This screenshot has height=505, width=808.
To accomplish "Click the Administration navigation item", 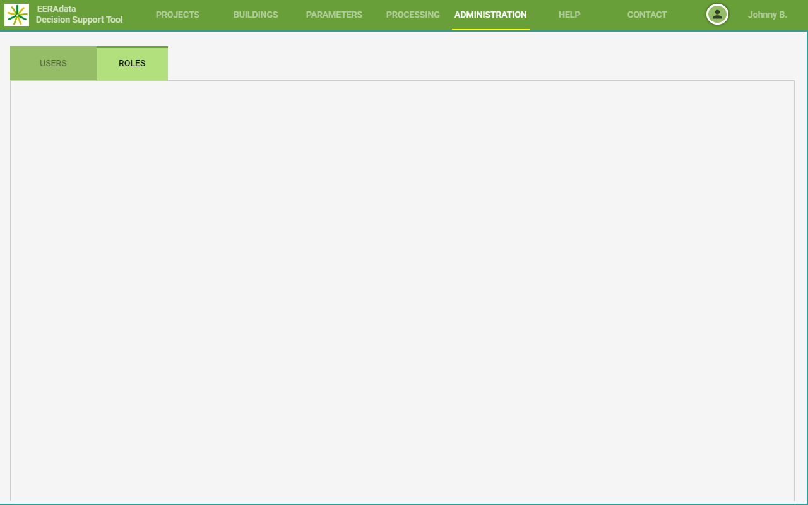I will coord(490,15).
